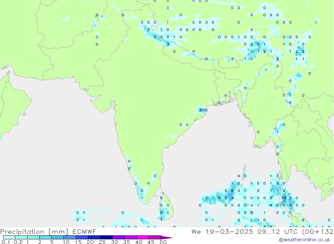Pick the 10–15 mm legend swatch

[x=70, y=237]
